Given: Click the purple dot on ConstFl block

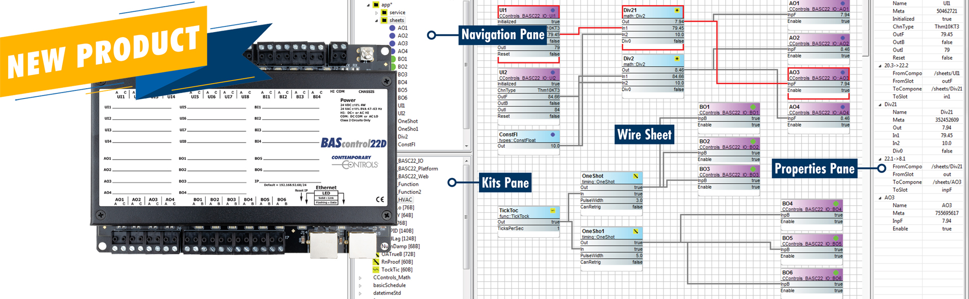Looking at the screenshot, I should [552, 135].
